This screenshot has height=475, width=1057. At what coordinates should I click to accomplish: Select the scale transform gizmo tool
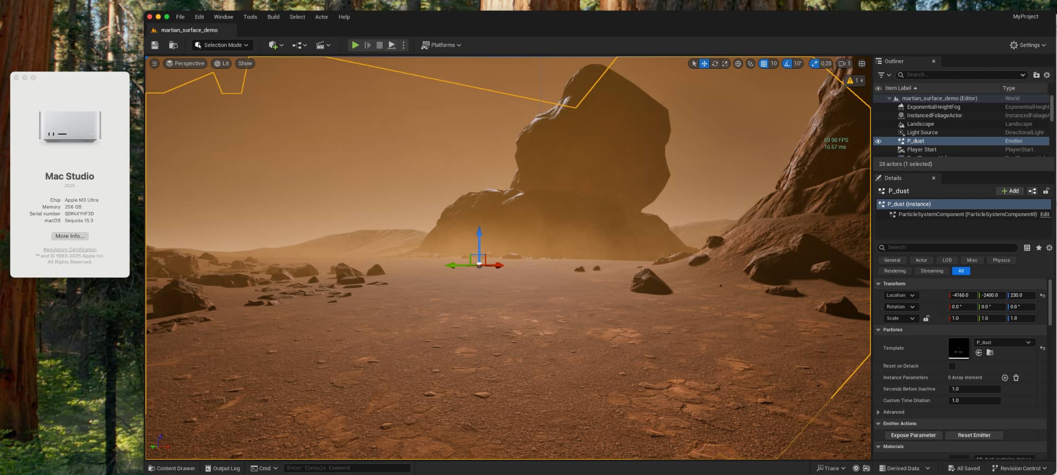click(x=725, y=63)
